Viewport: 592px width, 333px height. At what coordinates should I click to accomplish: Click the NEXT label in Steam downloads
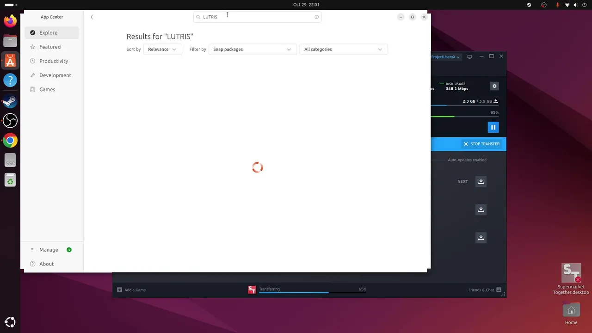[462, 182]
